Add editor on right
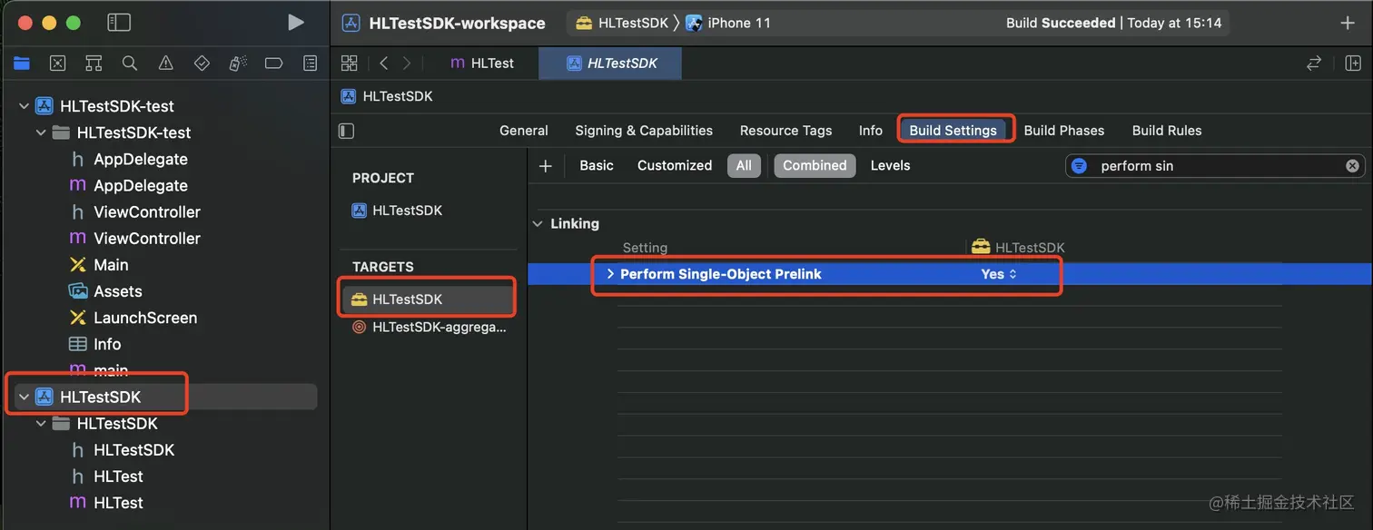The image size is (1373, 530). coord(1352,63)
